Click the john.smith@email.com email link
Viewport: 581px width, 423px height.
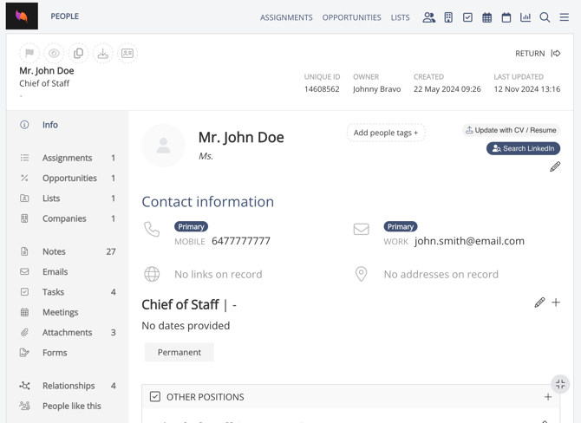pos(469,241)
